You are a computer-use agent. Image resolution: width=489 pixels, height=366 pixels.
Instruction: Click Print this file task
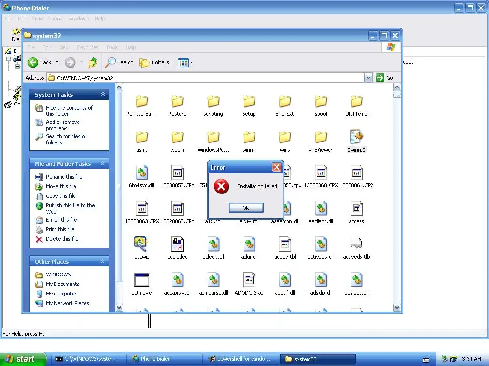pos(60,229)
